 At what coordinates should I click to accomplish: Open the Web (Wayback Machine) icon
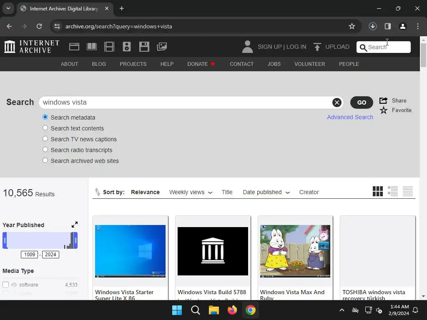click(74, 47)
